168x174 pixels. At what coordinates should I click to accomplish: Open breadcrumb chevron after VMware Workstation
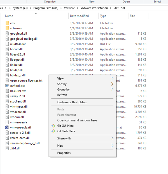click(x=111, y=8)
